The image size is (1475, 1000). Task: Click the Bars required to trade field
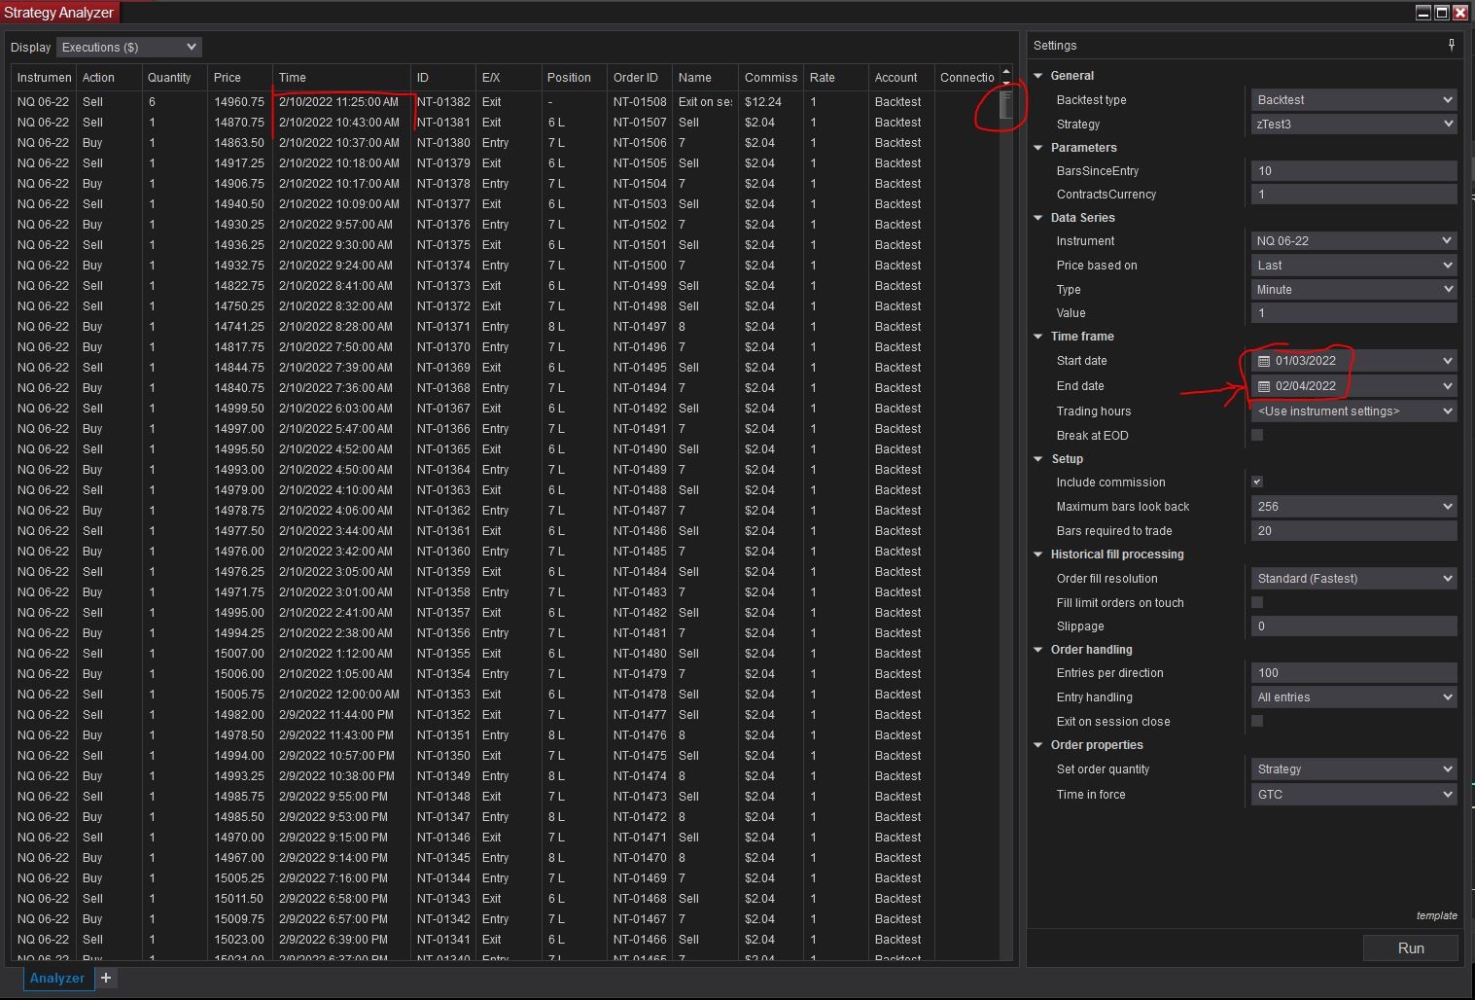click(x=1353, y=530)
